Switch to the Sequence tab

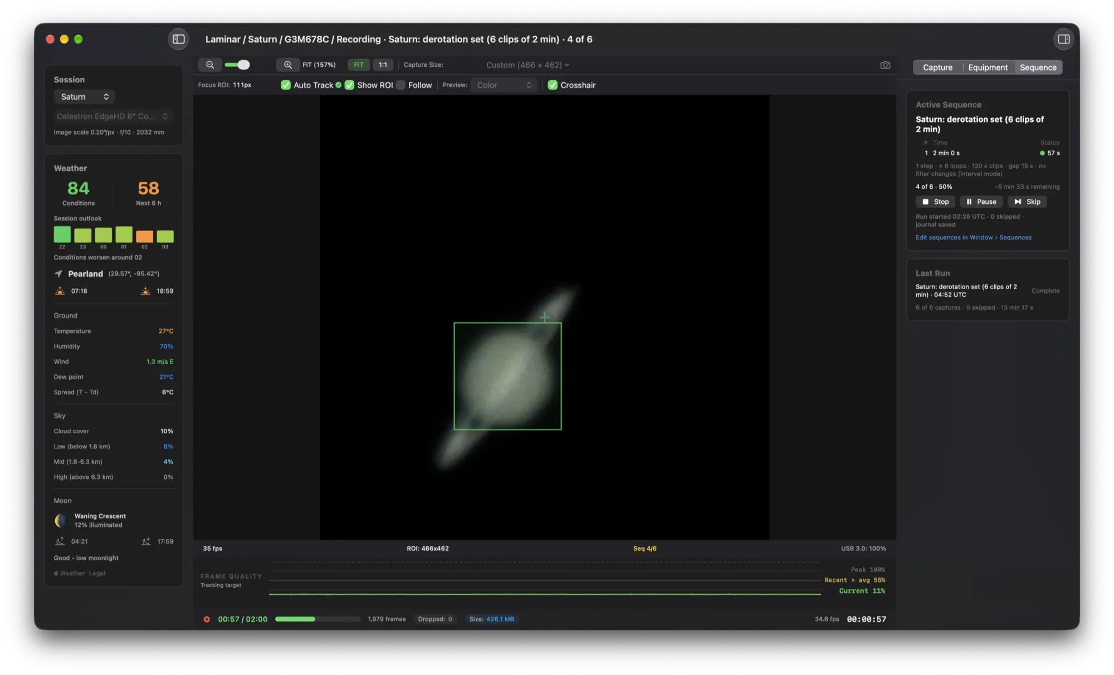tap(1038, 67)
